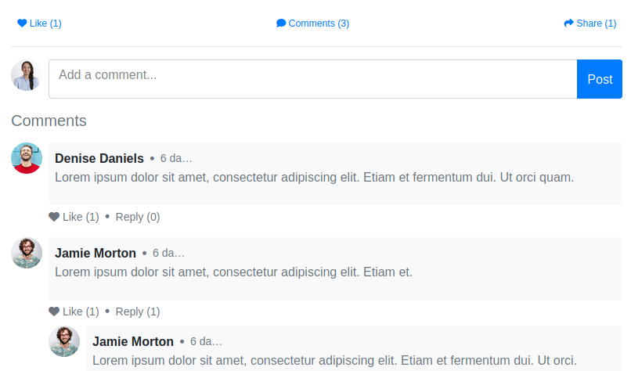
Task: Click the Share arrow icon
Action: 568,23
